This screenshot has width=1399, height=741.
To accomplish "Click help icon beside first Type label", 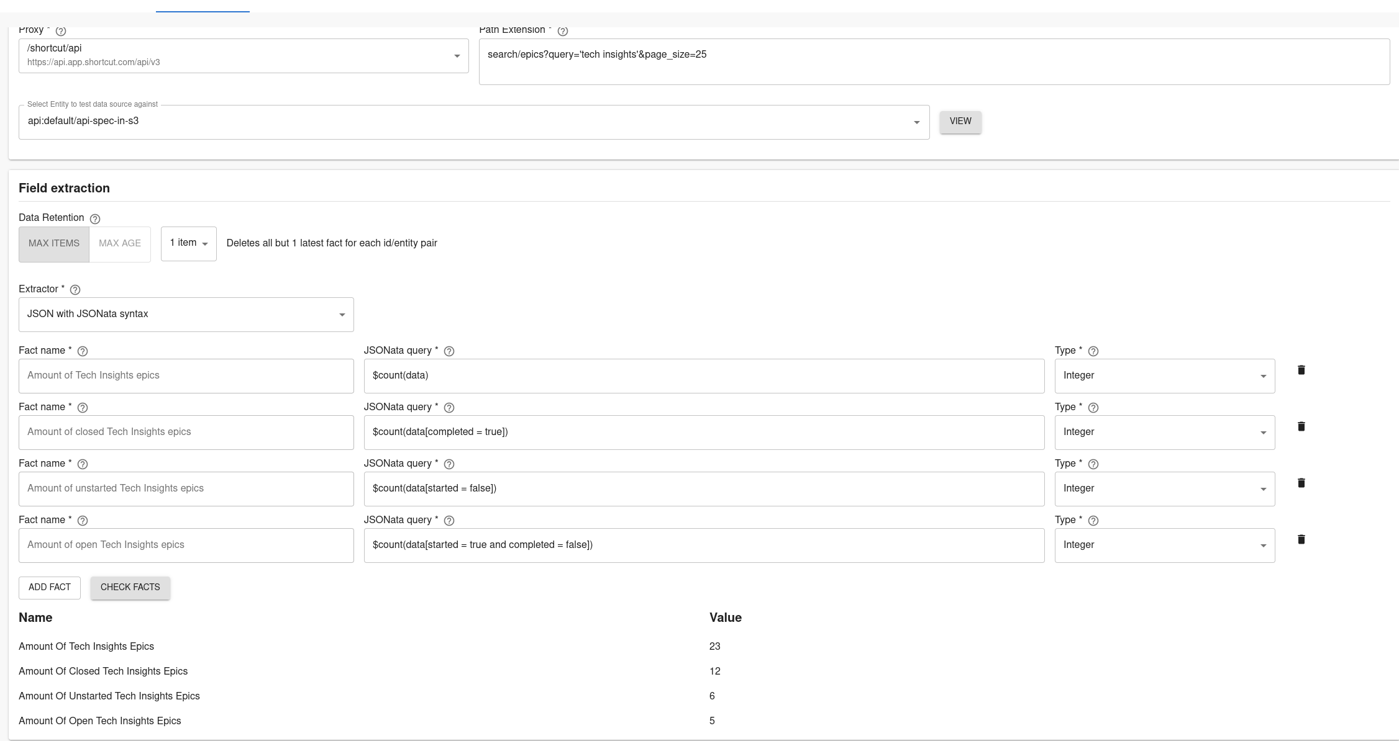I will [1093, 351].
